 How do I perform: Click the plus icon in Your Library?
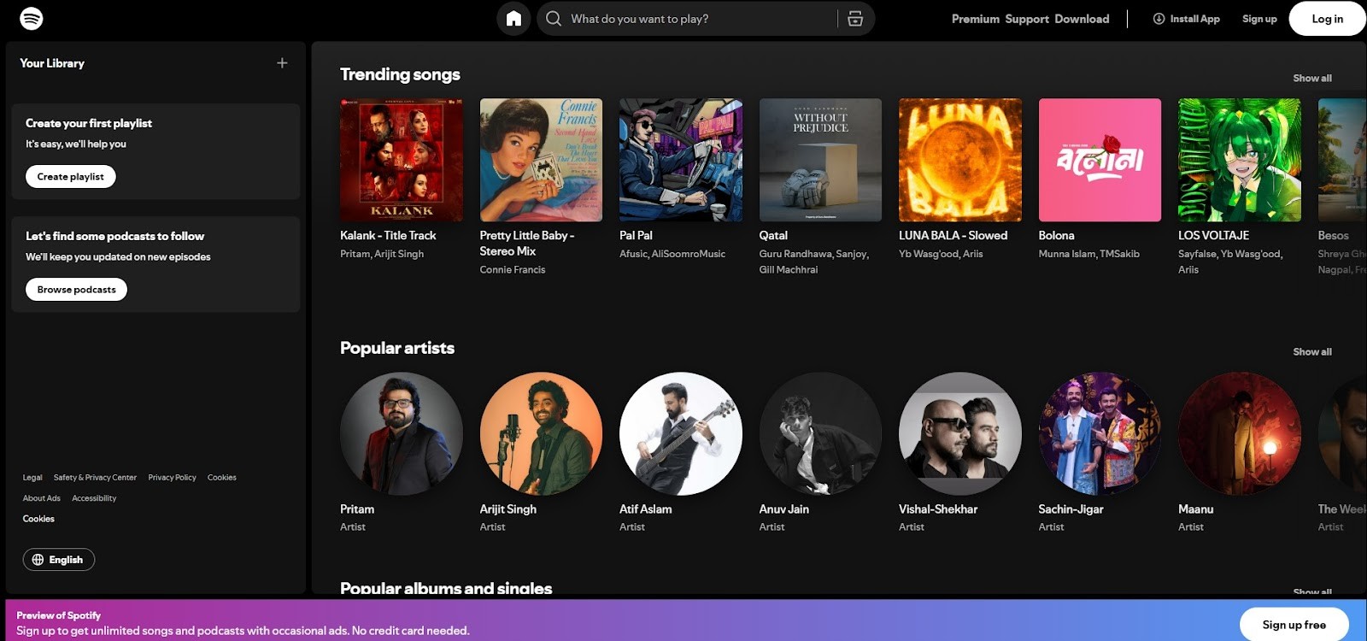point(282,63)
